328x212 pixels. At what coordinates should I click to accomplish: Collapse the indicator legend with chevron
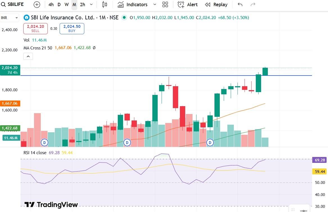point(28,56)
